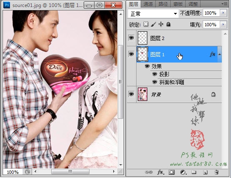Minimize the source01.jpg document window
This screenshot has height=178, width=231.
pos(89,5)
